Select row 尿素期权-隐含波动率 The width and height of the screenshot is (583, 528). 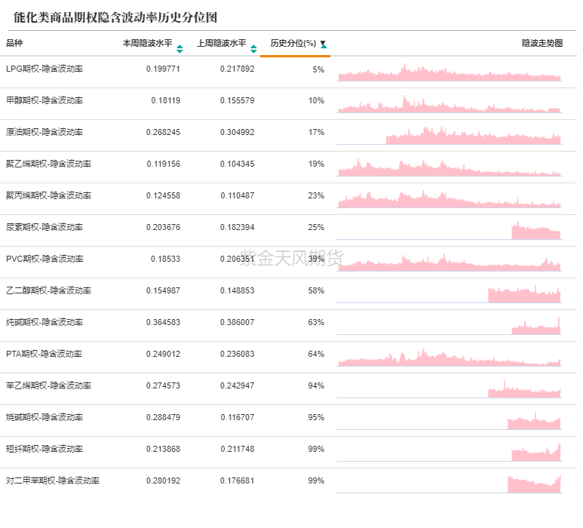[x=289, y=230]
